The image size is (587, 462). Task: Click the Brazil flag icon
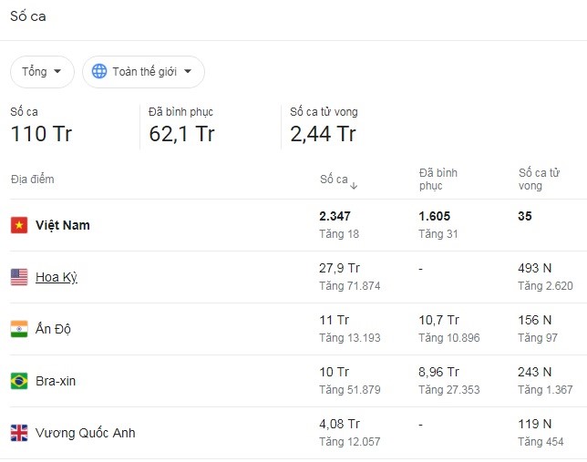coord(19,381)
